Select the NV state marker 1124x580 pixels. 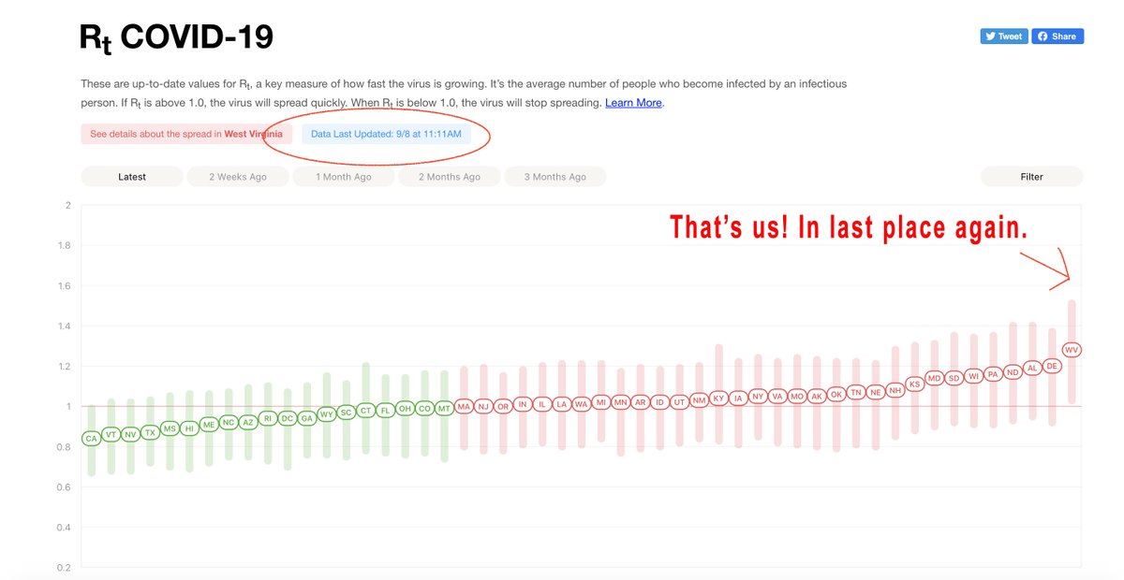coord(130,434)
